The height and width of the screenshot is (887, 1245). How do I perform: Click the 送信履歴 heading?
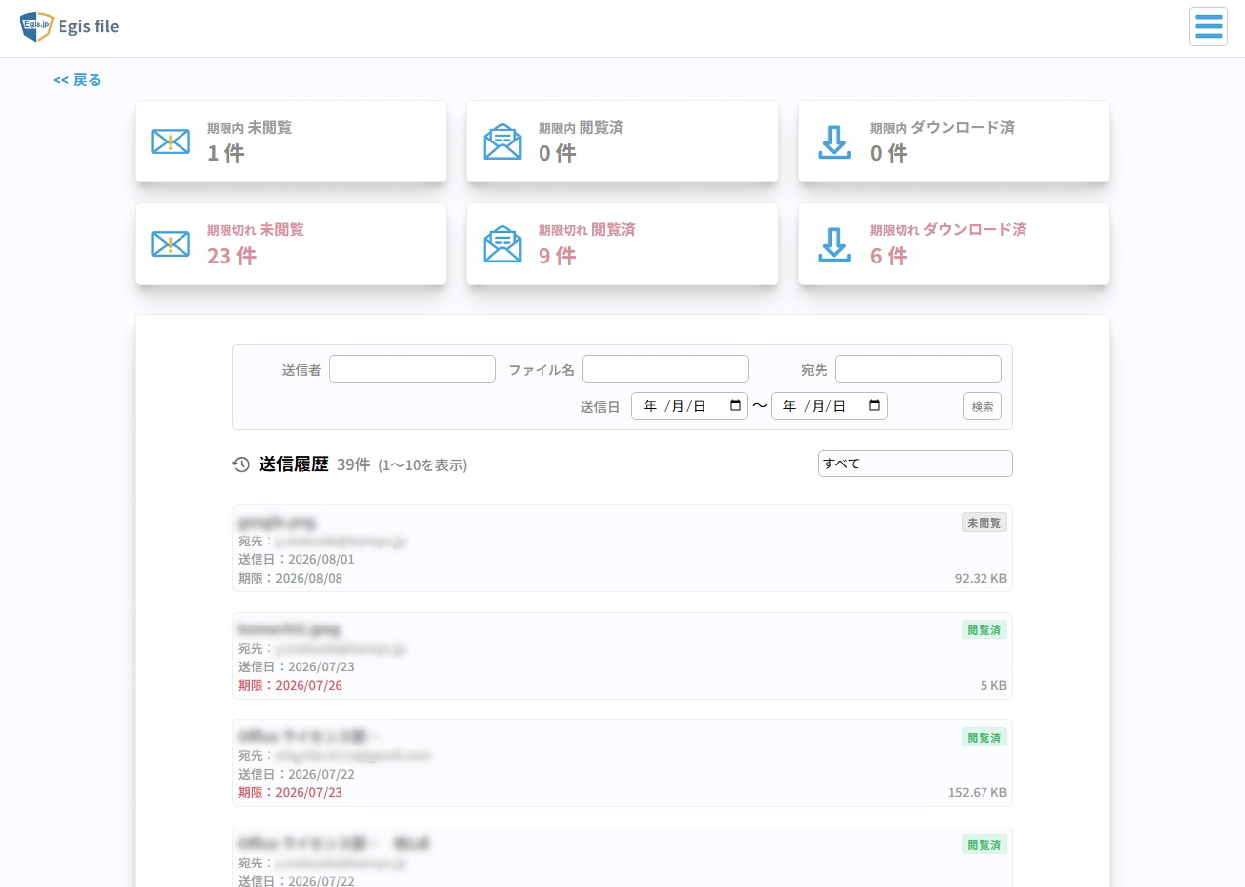click(x=294, y=464)
